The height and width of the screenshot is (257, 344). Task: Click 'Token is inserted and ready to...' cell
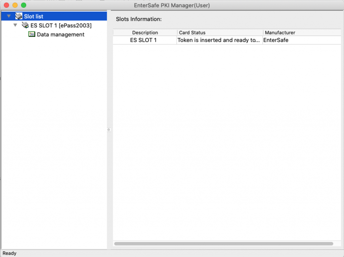[x=220, y=40]
